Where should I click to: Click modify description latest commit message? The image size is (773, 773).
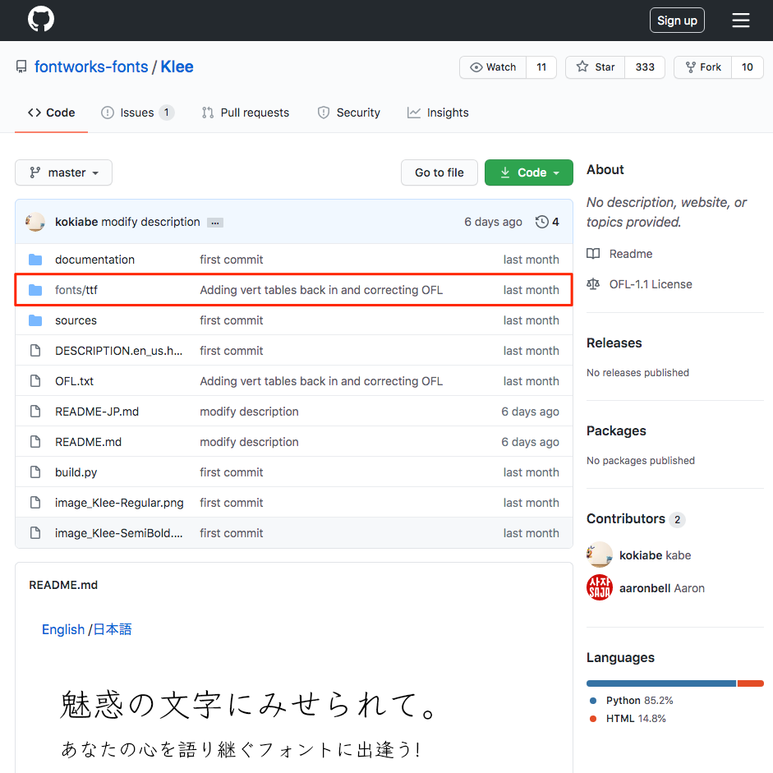150,222
